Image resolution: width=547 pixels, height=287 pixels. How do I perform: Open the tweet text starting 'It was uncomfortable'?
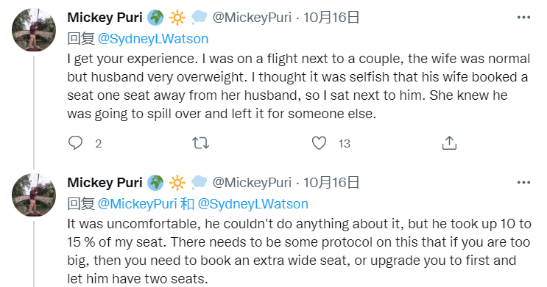[300, 251]
